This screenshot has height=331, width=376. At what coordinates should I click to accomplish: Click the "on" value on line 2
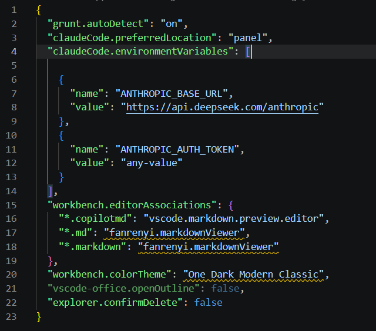coord(172,24)
